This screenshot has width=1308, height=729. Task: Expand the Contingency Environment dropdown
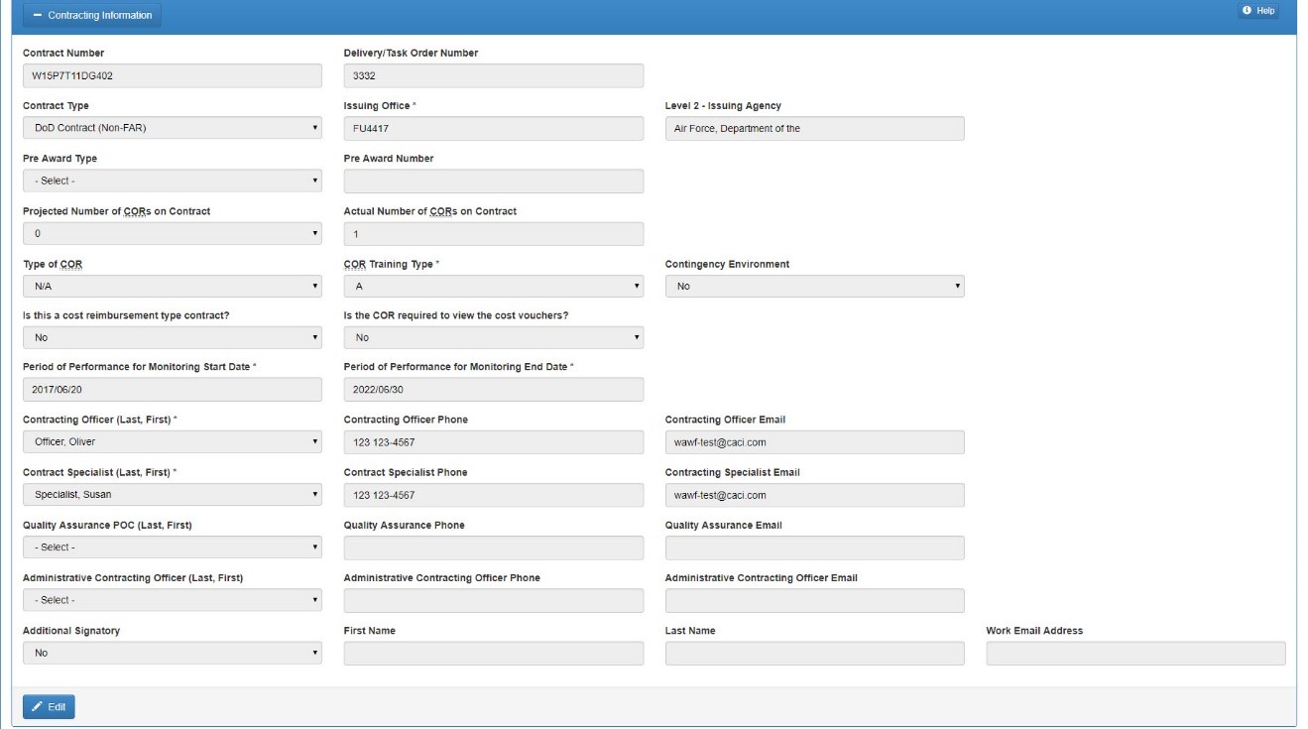tap(814, 287)
